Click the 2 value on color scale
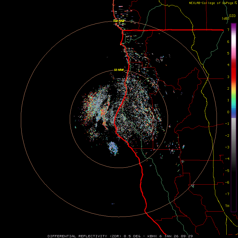Screen dimensions: 238x238 [228, 89]
